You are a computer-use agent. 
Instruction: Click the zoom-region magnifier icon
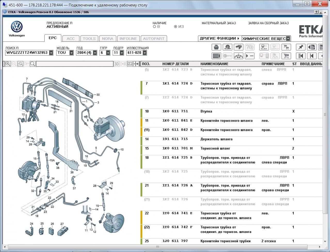click(x=20, y=64)
